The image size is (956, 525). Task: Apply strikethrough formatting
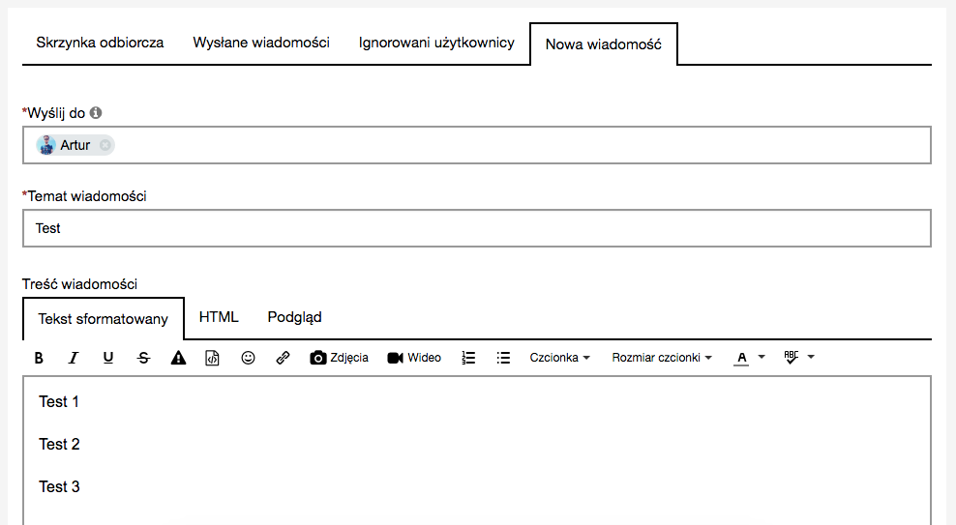(x=143, y=358)
